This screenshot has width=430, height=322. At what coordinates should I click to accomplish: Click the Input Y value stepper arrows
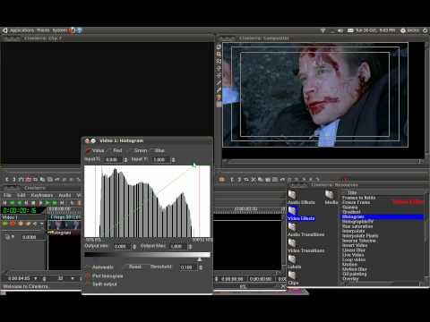click(173, 160)
